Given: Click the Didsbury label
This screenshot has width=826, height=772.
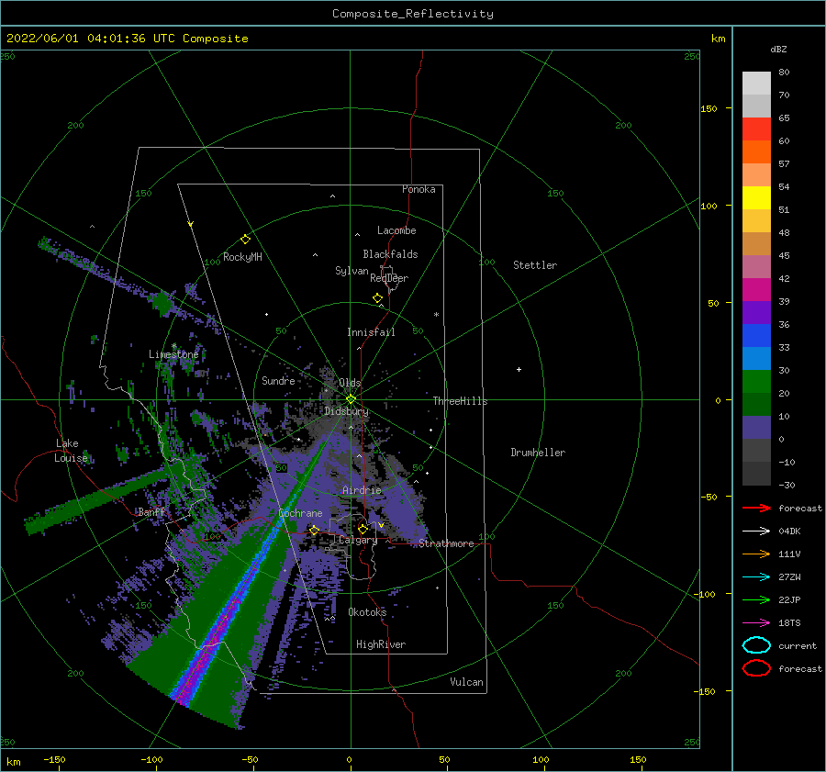Looking at the screenshot, I should pos(347,411).
